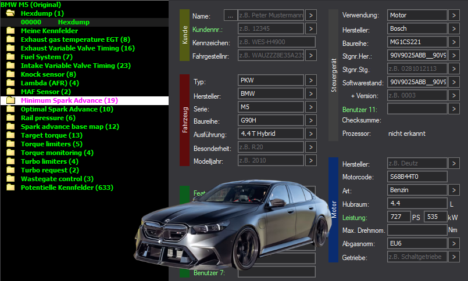The image size is (468, 281).
Task: Open the Kundennr. arrow button
Action: (x=311, y=28)
